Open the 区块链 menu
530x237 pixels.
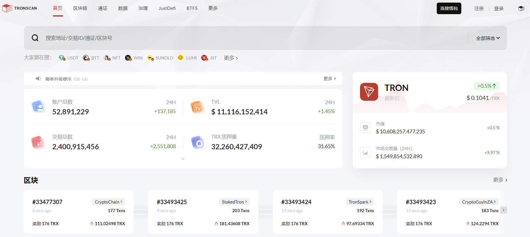pos(80,8)
